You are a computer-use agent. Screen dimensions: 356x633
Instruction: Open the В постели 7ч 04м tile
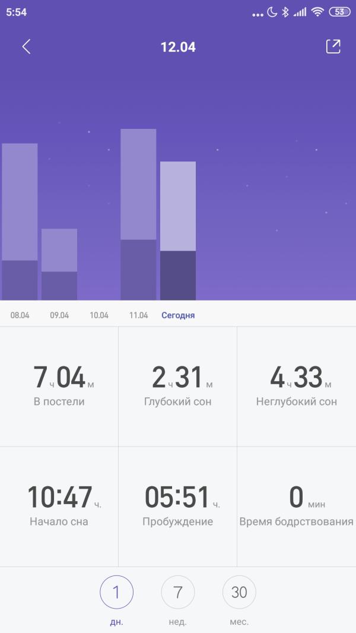[59, 386]
